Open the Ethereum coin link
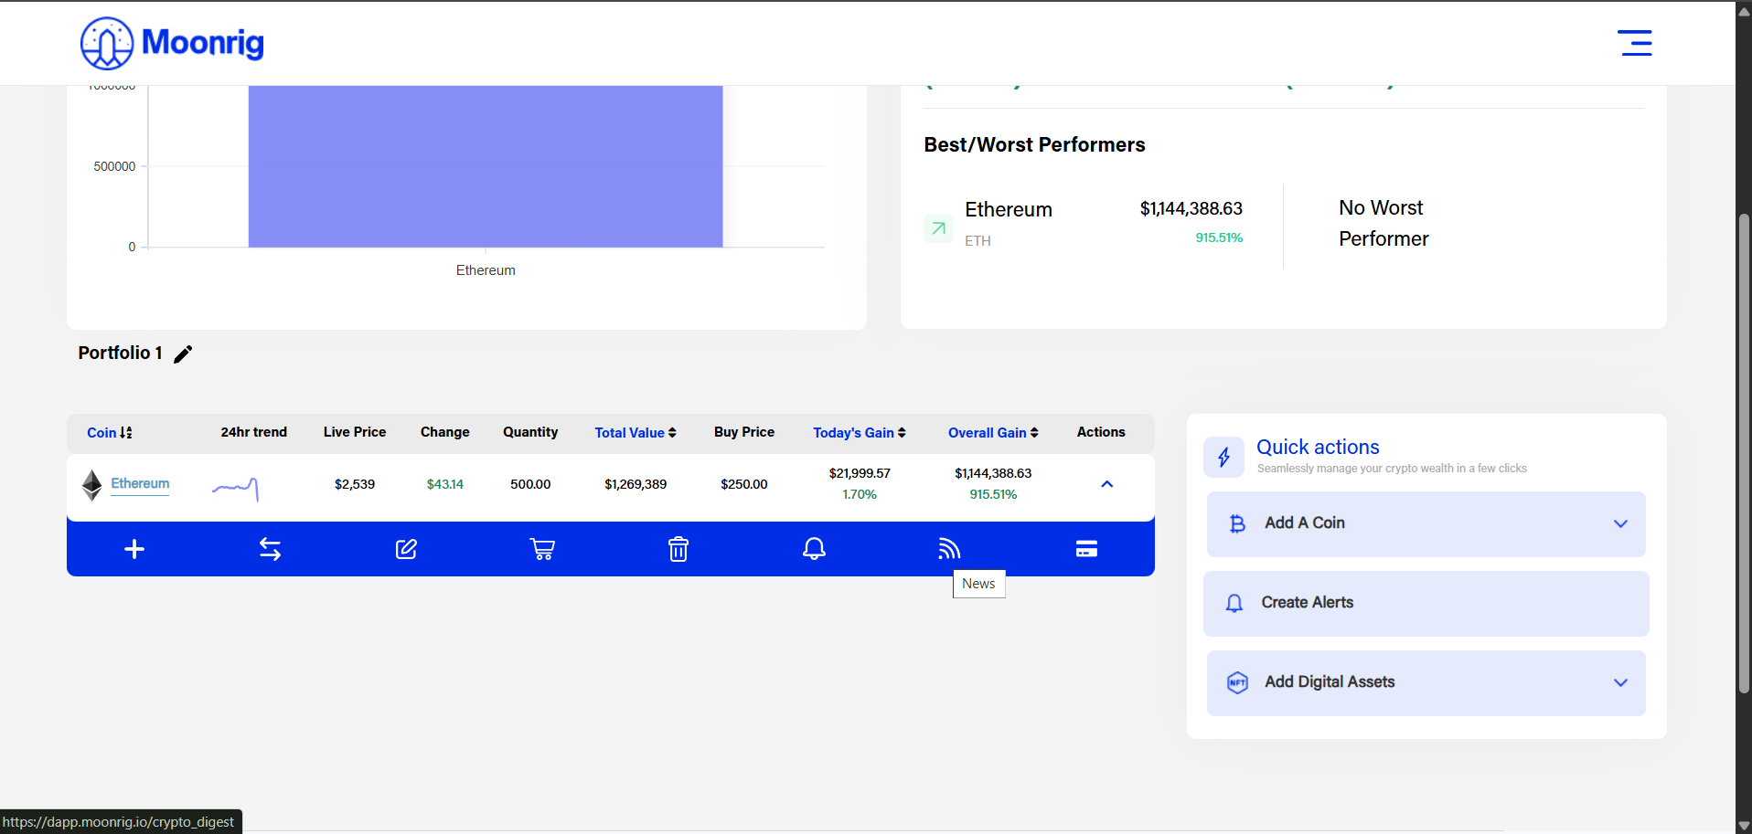 [140, 483]
